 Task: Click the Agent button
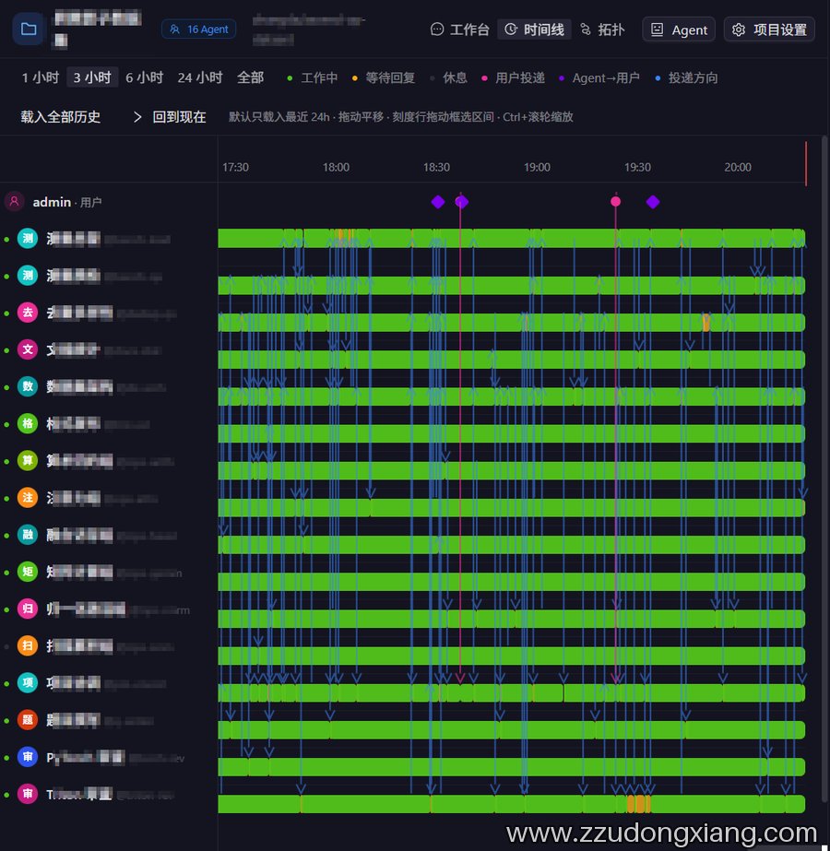coord(679,30)
